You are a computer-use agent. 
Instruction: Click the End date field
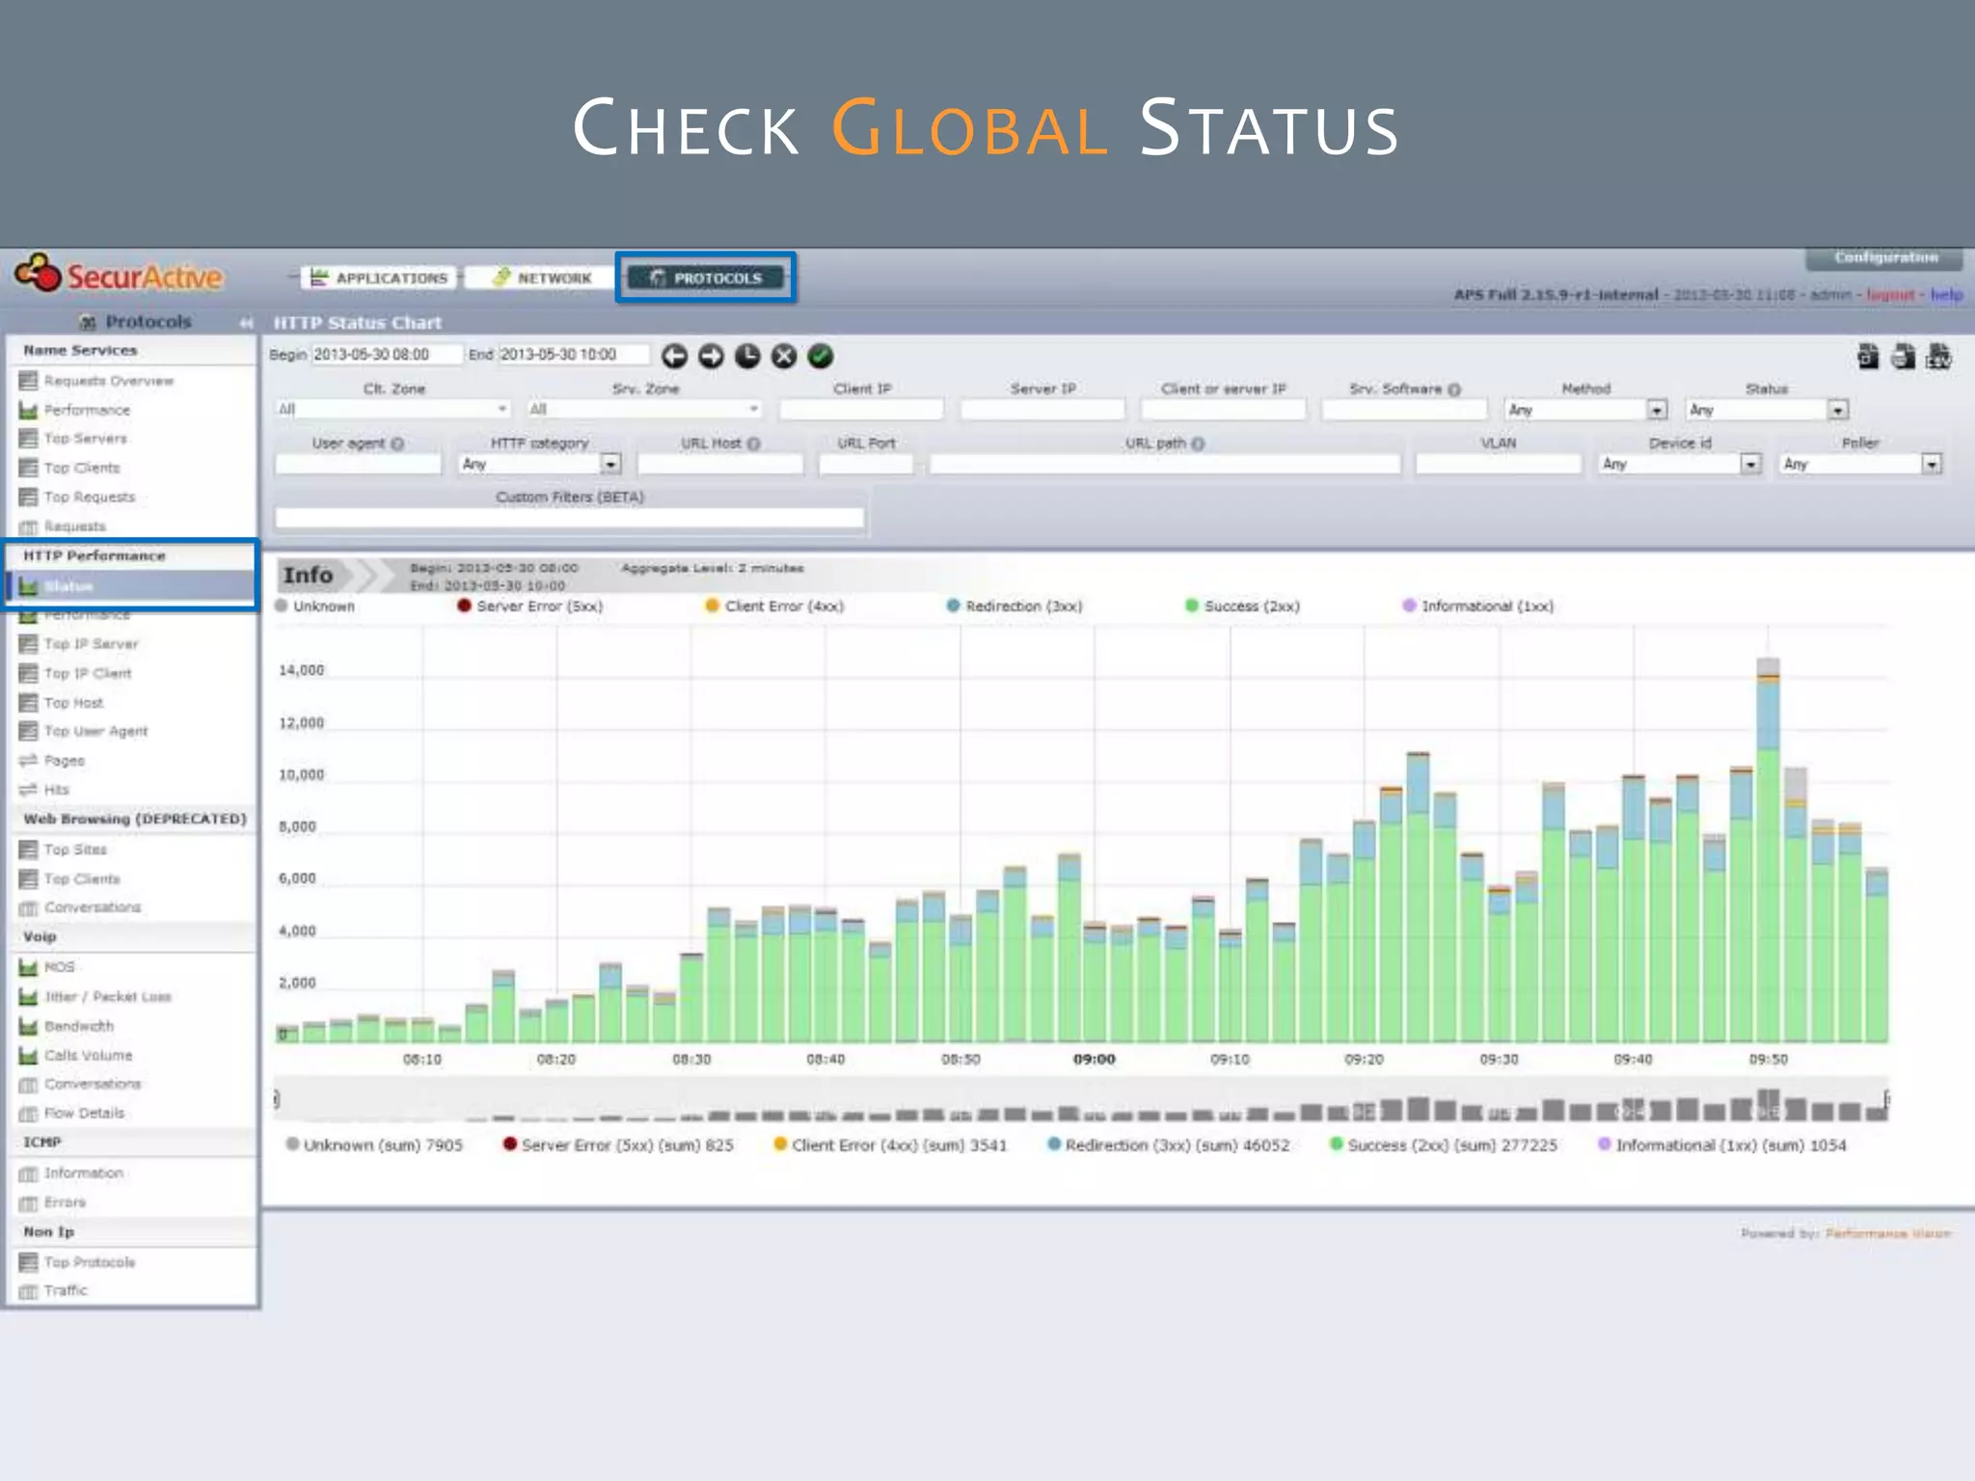click(x=574, y=355)
